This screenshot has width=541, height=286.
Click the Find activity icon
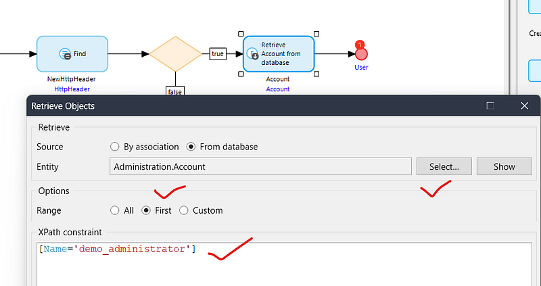pos(65,54)
